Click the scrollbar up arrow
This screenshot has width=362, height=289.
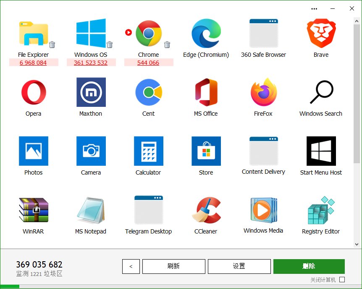coord(357,21)
